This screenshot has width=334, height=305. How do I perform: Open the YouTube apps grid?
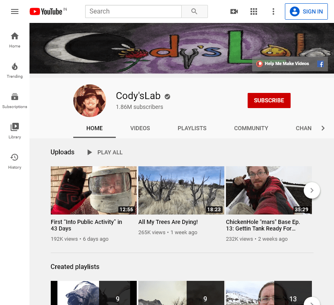254,11
